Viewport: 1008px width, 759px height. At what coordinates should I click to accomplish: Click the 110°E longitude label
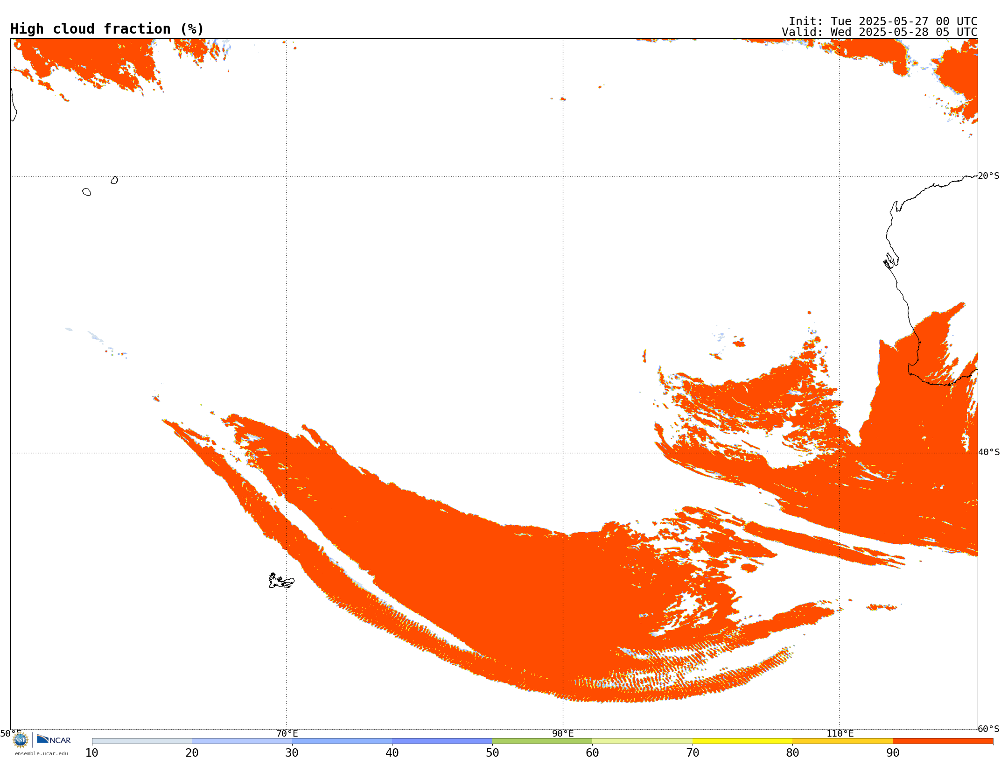(840, 734)
